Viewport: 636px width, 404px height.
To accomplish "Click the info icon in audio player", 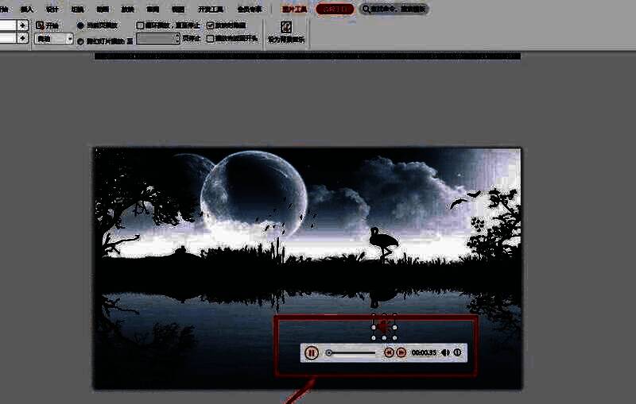I will [458, 352].
